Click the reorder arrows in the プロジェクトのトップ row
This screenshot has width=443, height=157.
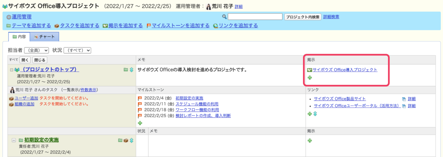(x=131, y=69)
